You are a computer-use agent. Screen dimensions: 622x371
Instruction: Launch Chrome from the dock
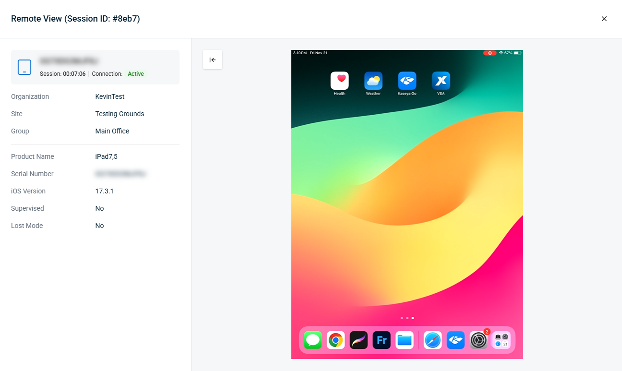click(336, 340)
